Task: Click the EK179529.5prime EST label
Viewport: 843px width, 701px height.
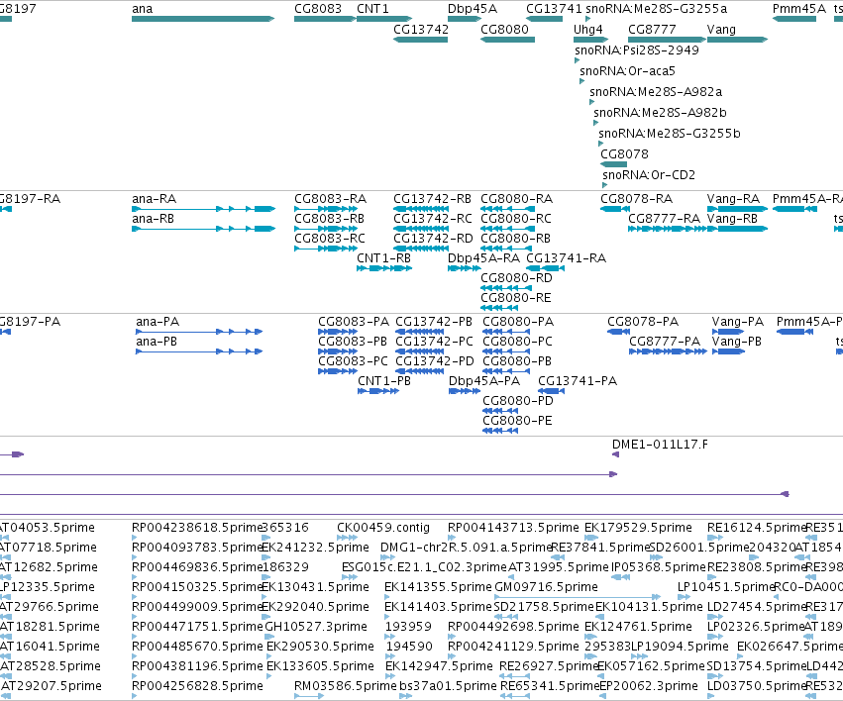Action: point(638,528)
